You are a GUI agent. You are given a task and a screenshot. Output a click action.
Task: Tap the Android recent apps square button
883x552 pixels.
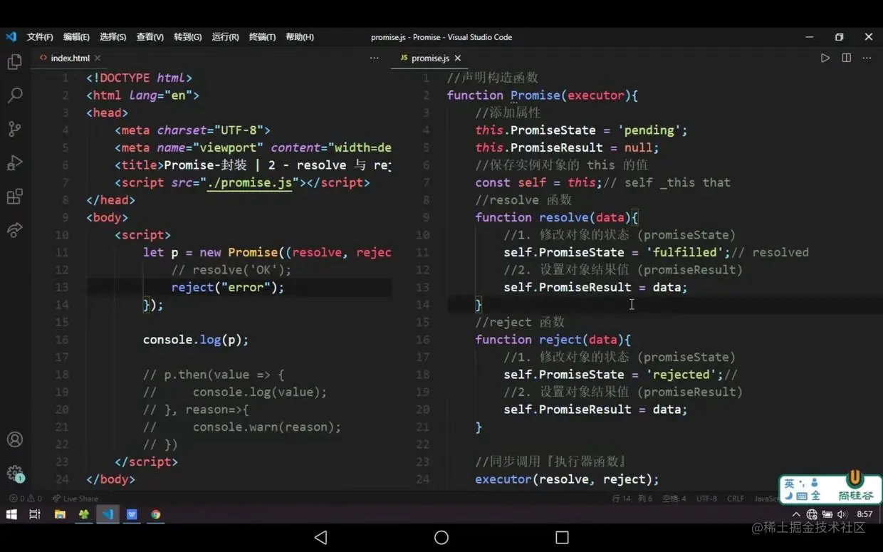(x=562, y=537)
